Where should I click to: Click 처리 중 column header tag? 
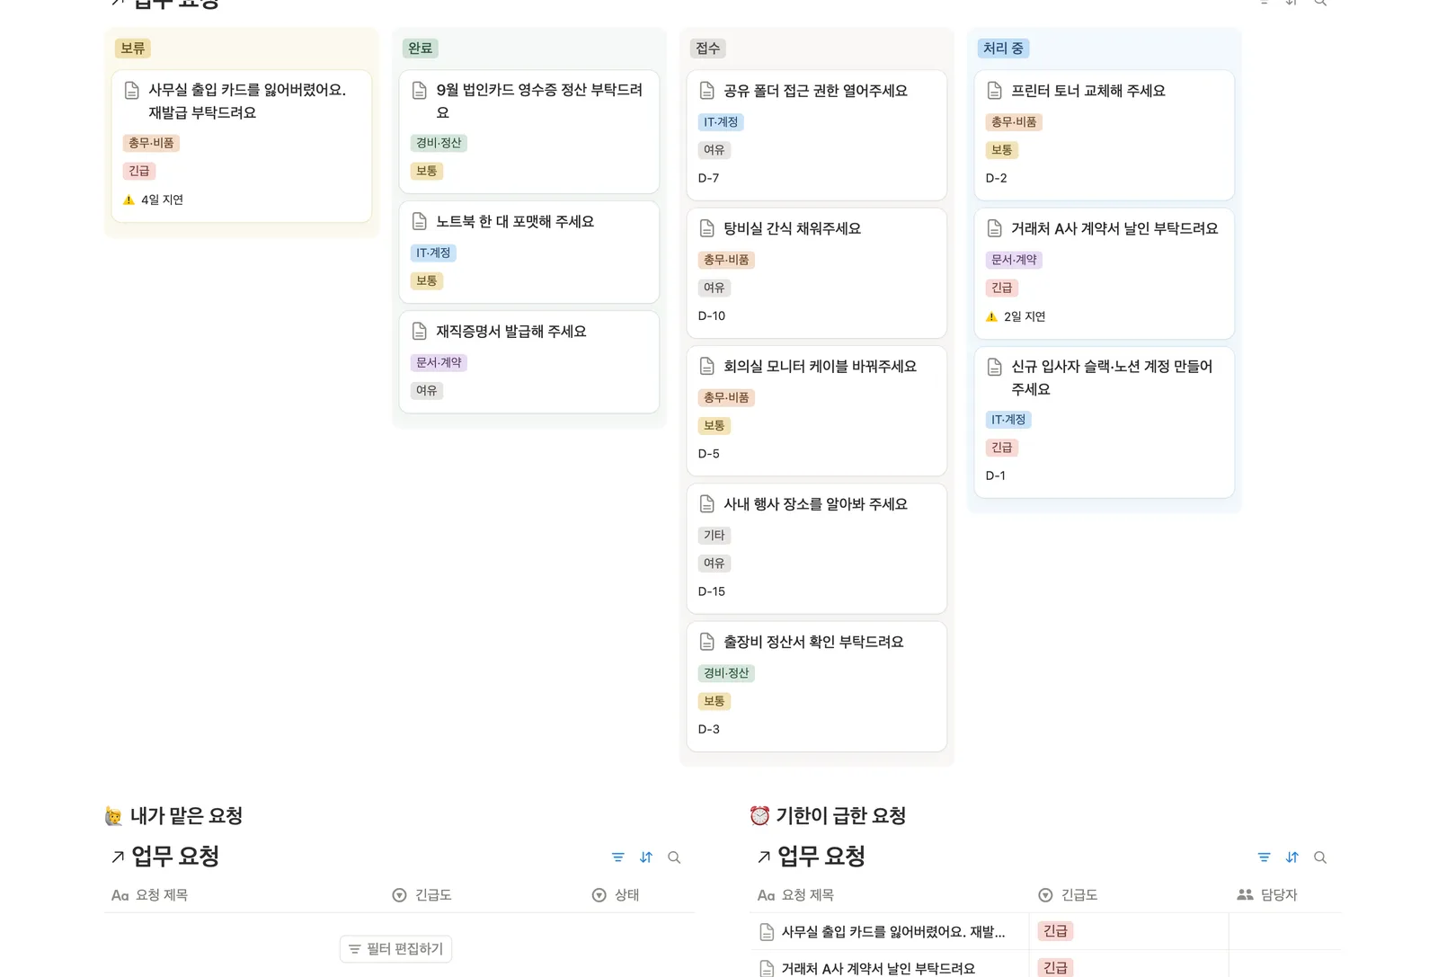tap(1003, 49)
